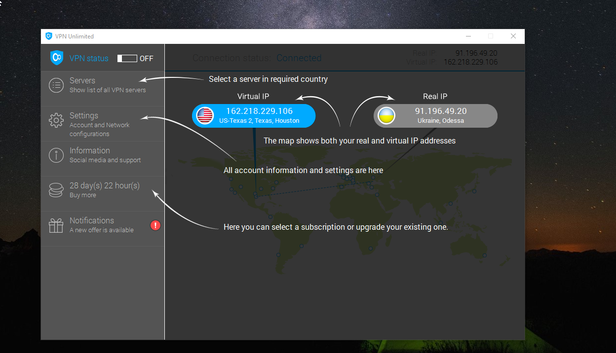Click the coins icon for subscription
The height and width of the screenshot is (353, 616).
(x=56, y=190)
